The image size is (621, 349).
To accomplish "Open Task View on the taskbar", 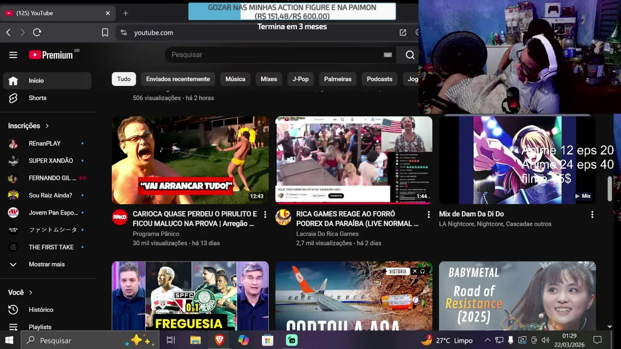I will [171, 340].
